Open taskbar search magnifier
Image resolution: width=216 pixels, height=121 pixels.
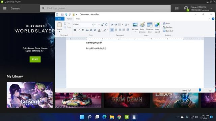[x=89, y=117]
